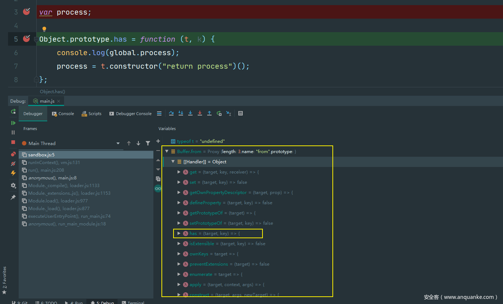503x304 pixels.
Task: Expand the 'has' handler entry
Action: pos(179,233)
